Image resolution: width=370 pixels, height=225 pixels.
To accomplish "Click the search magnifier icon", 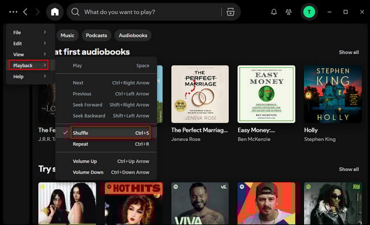I will point(75,12).
